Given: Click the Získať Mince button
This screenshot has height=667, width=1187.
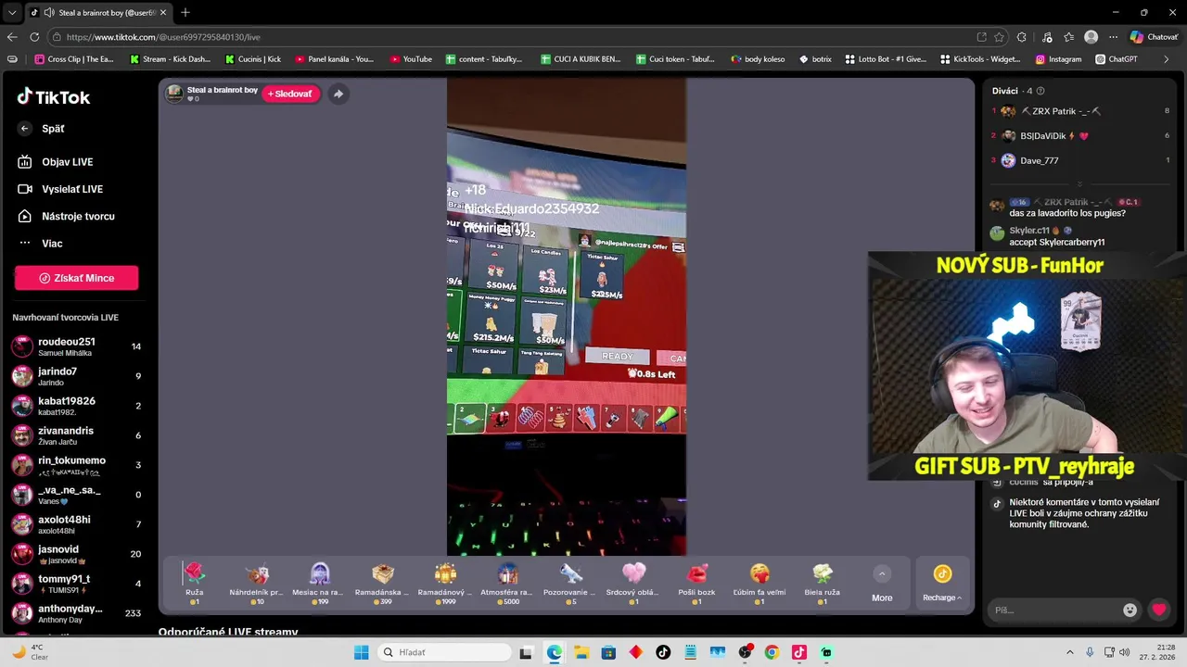Looking at the screenshot, I should click(x=76, y=278).
